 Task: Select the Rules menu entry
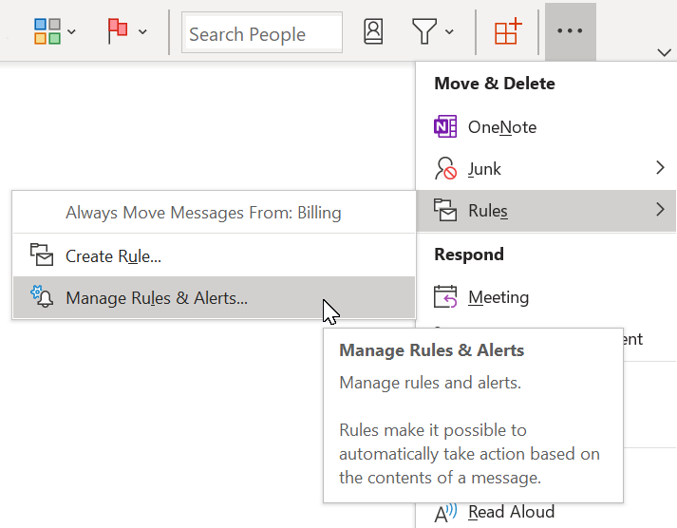[488, 210]
